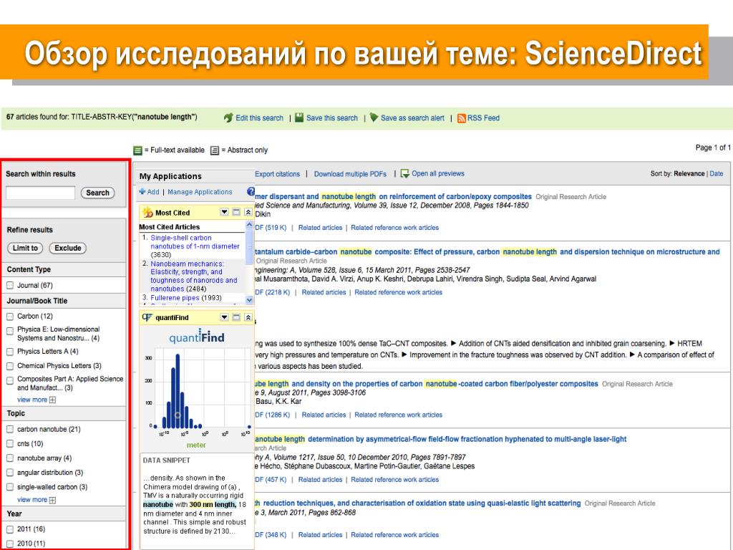Image resolution: width=733 pixels, height=550 pixels.
Task: Open Nanobeam mechanics cited article
Action: point(194,276)
